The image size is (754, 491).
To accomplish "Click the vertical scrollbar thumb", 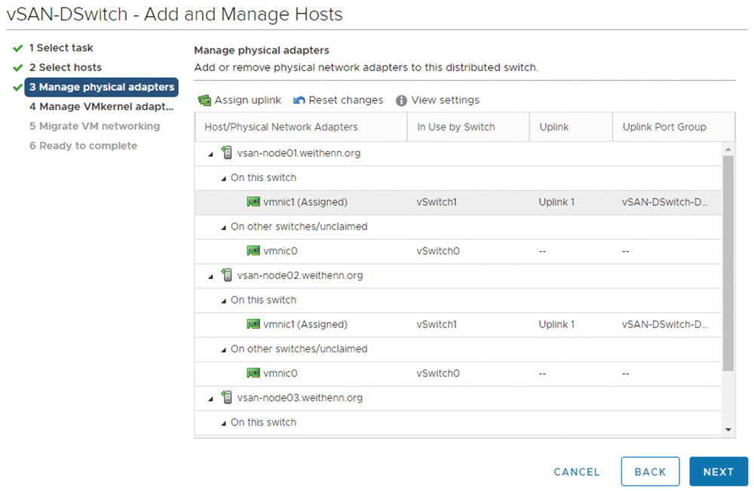I will (x=728, y=263).
